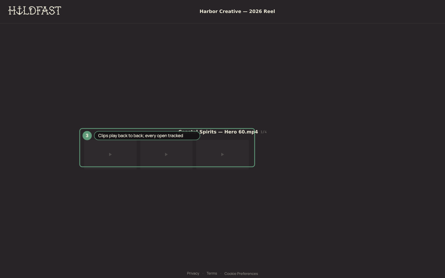The height and width of the screenshot is (278, 445).
Task: Open the Terms link in footer
Action: click(212, 273)
